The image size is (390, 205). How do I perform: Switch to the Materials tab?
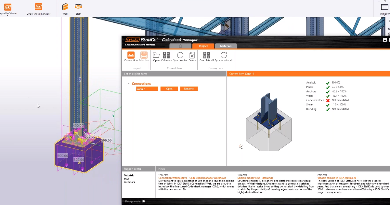coord(226,46)
